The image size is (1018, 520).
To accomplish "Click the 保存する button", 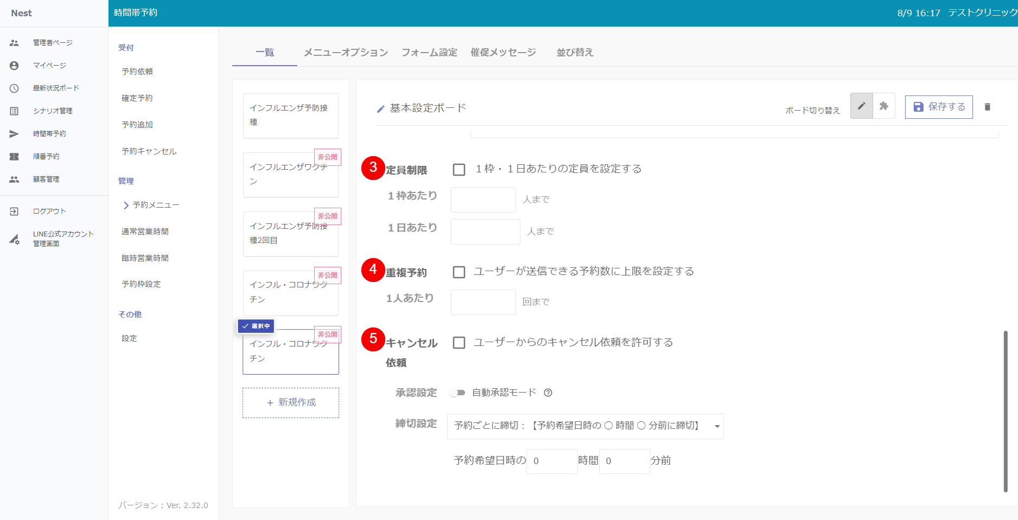I will (x=938, y=107).
